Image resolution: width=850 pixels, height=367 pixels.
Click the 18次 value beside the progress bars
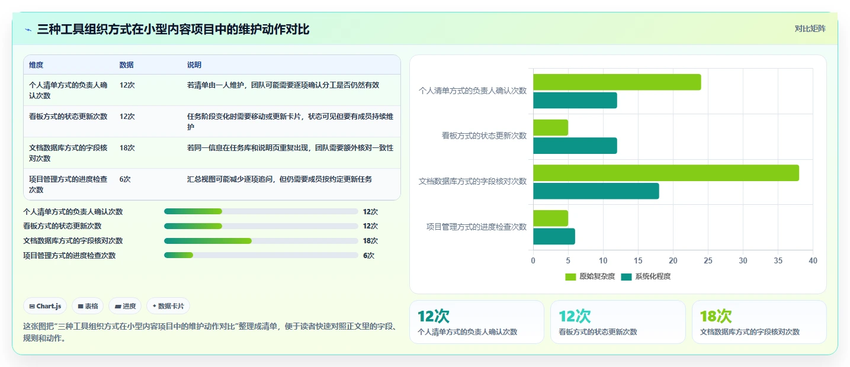click(x=371, y=241)
